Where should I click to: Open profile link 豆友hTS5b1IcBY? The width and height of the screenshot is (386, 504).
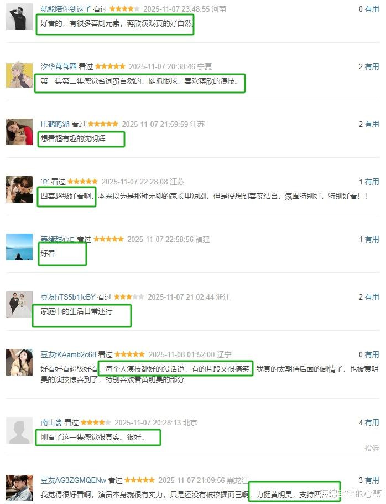pyautogui.click(x=68, y=297)
